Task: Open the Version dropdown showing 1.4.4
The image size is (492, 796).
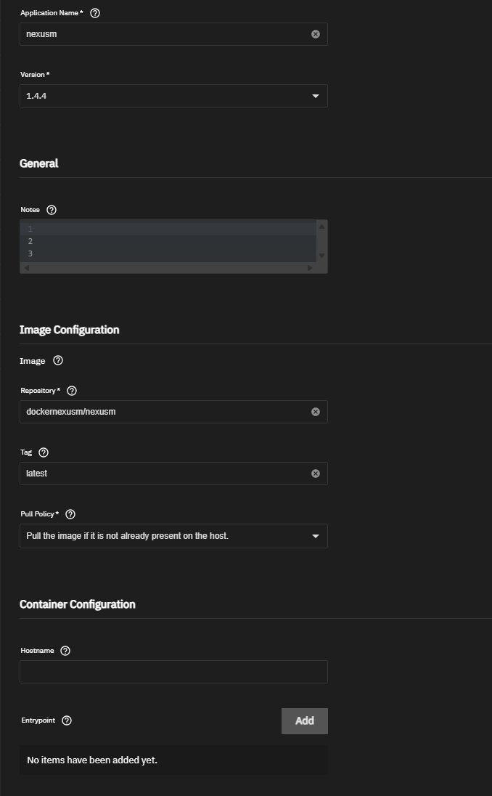Action: [x=173, y=96]
